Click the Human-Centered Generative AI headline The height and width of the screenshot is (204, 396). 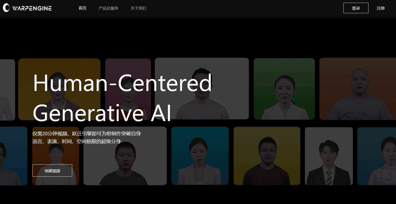122,98
